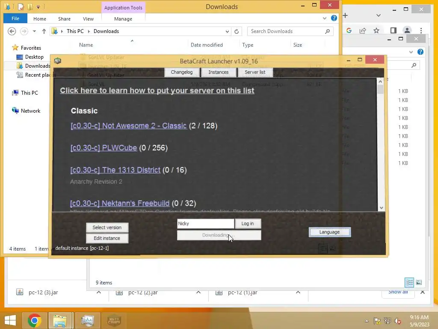Click BetaCraft Launcher title bar icon
This screenshot has height=329, width=438.
[x=58, y=61]
